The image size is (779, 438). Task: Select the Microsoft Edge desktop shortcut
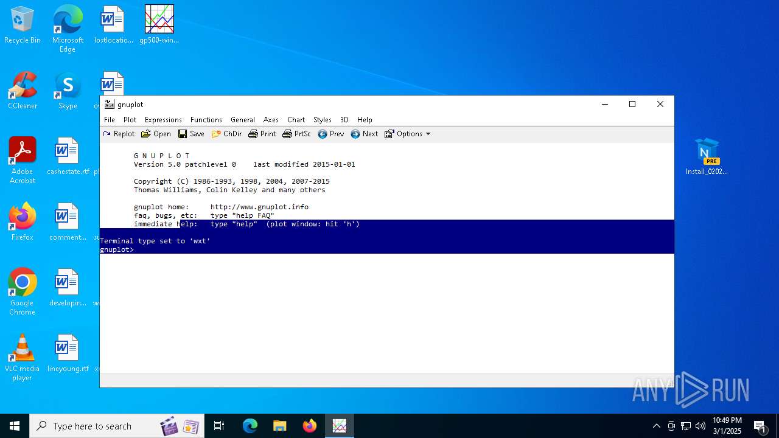[68, 29]
